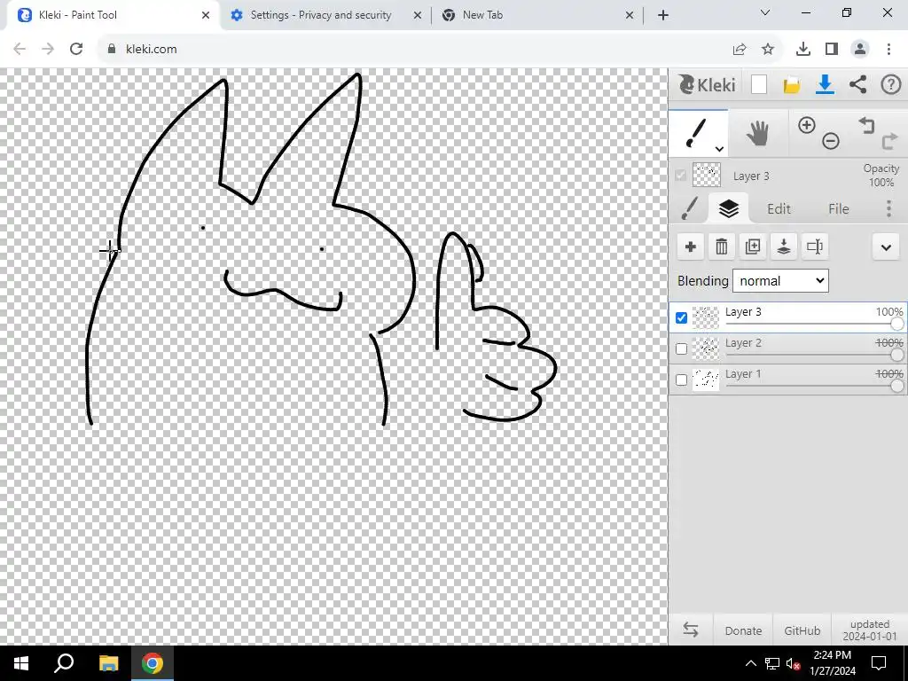Viewport: 908px width, 681px height.
Task: Open the GitHub link
Action: coord(802,630)
